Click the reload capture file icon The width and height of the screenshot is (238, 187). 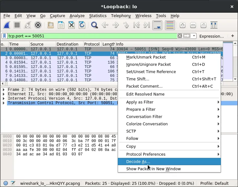(82, 25)
